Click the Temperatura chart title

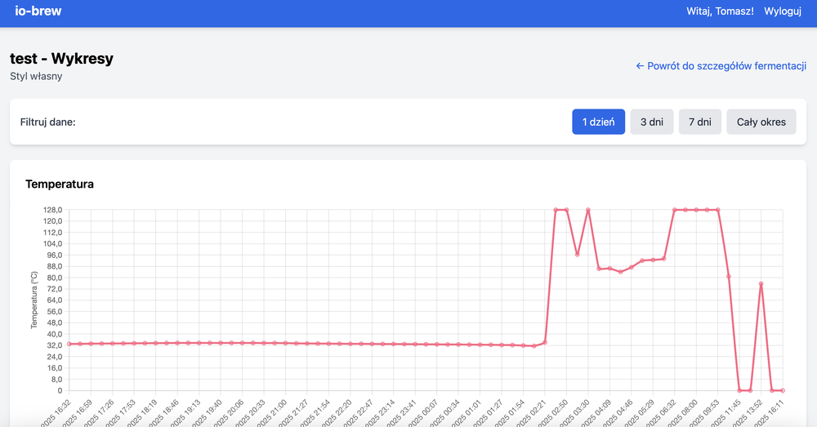point(60,185)
